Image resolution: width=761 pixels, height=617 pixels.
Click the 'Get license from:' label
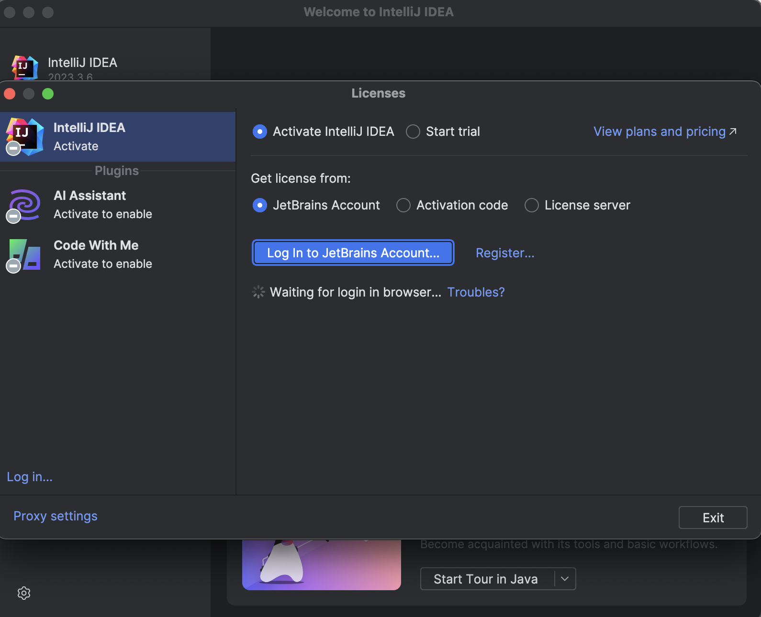pos(301,178)
